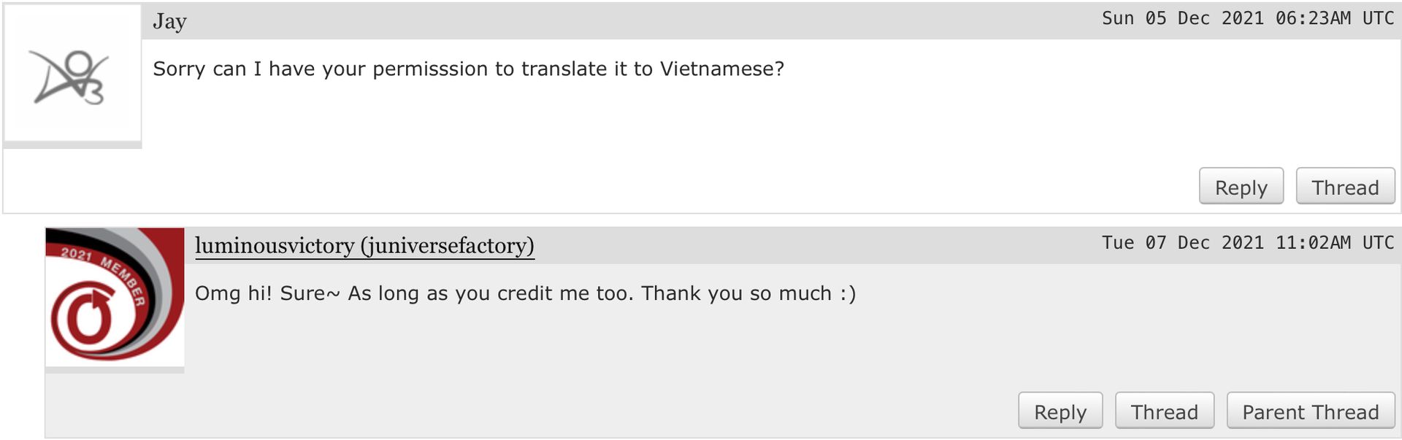
Task: Open the luminousvictory profile link
Action: coord(275,246)
